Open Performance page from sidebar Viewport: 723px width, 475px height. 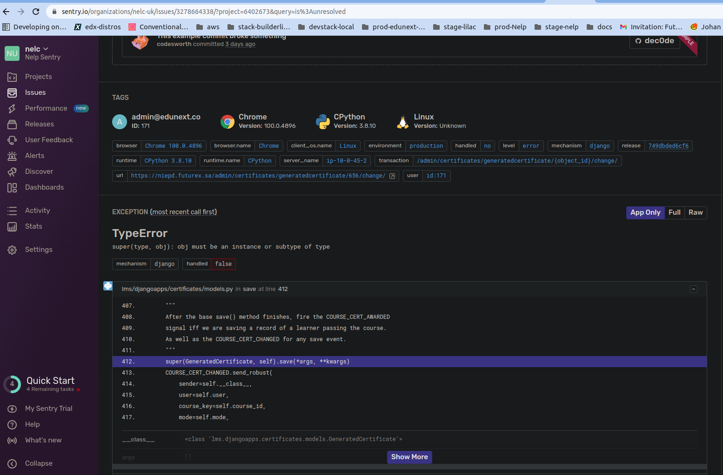coord(46,108)
